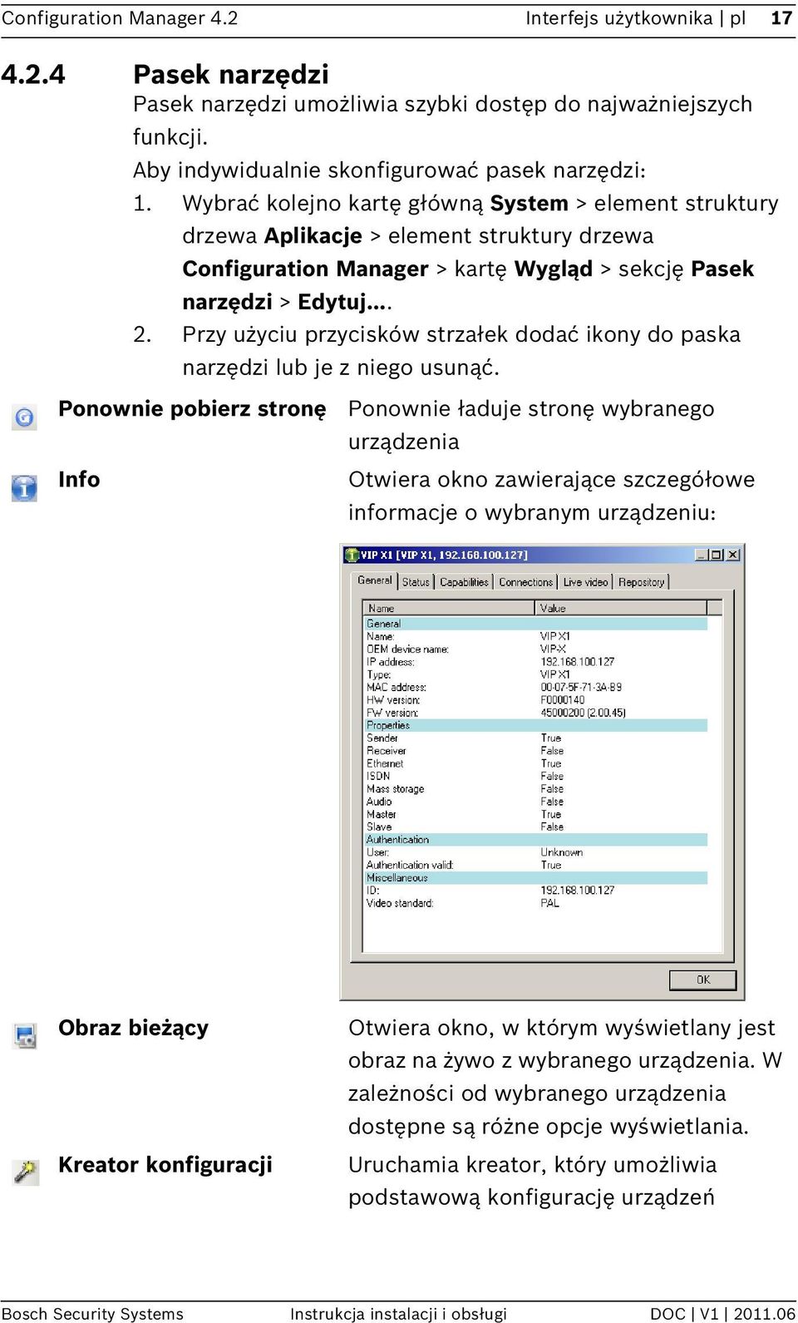Click the Master property row
The height and width of the screenshot is (1323, 798).
pos(536,815)
